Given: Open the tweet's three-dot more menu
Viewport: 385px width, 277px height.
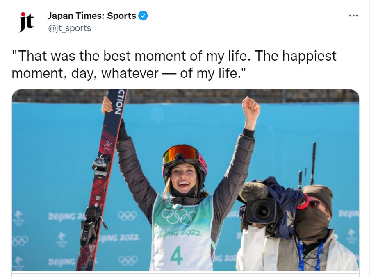Looking at the screenshot, I should point(353,16).
